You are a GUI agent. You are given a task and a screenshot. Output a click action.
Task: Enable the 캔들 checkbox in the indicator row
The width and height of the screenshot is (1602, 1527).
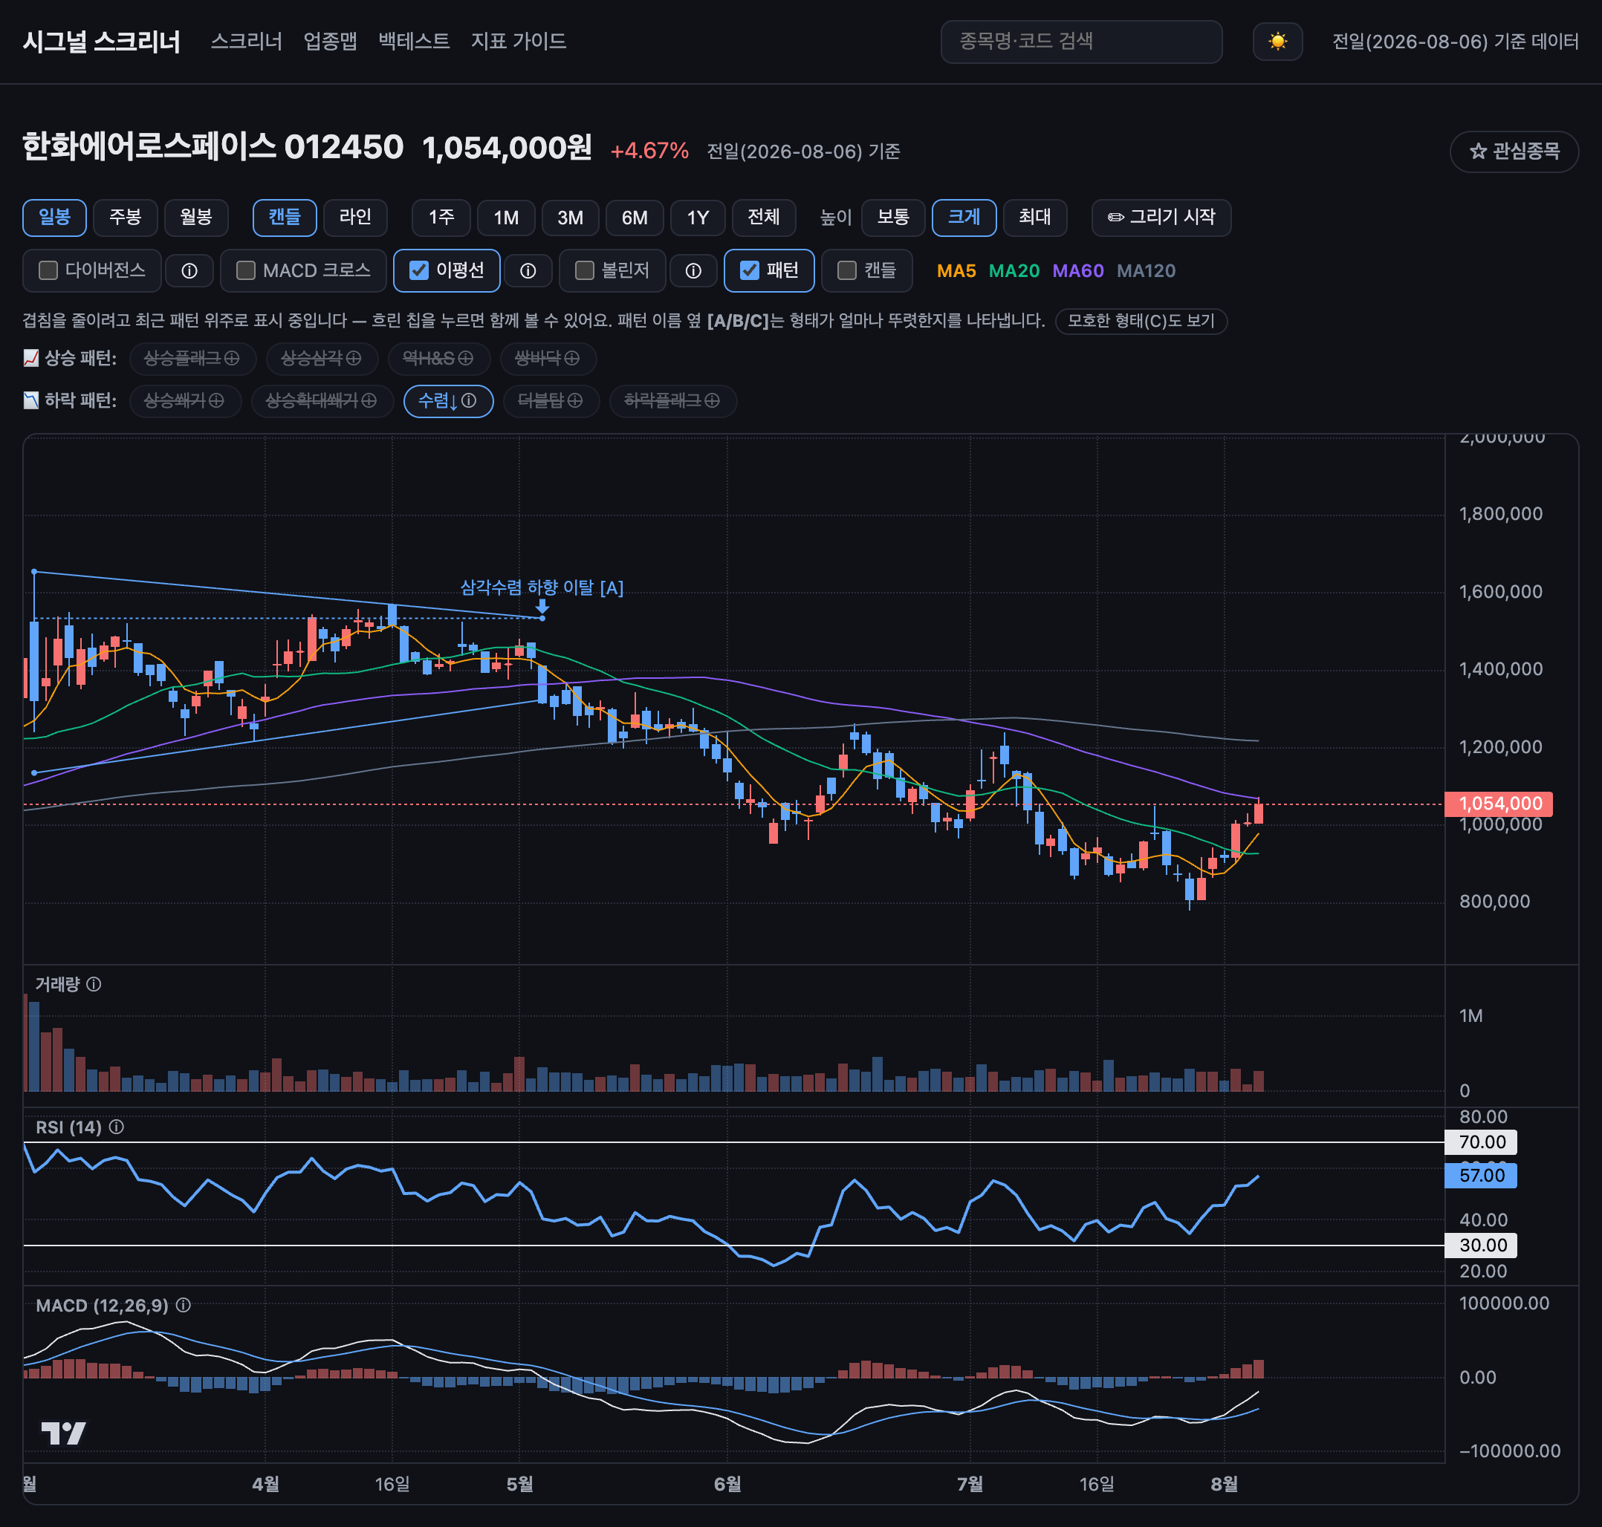click(x=847, y=270)
